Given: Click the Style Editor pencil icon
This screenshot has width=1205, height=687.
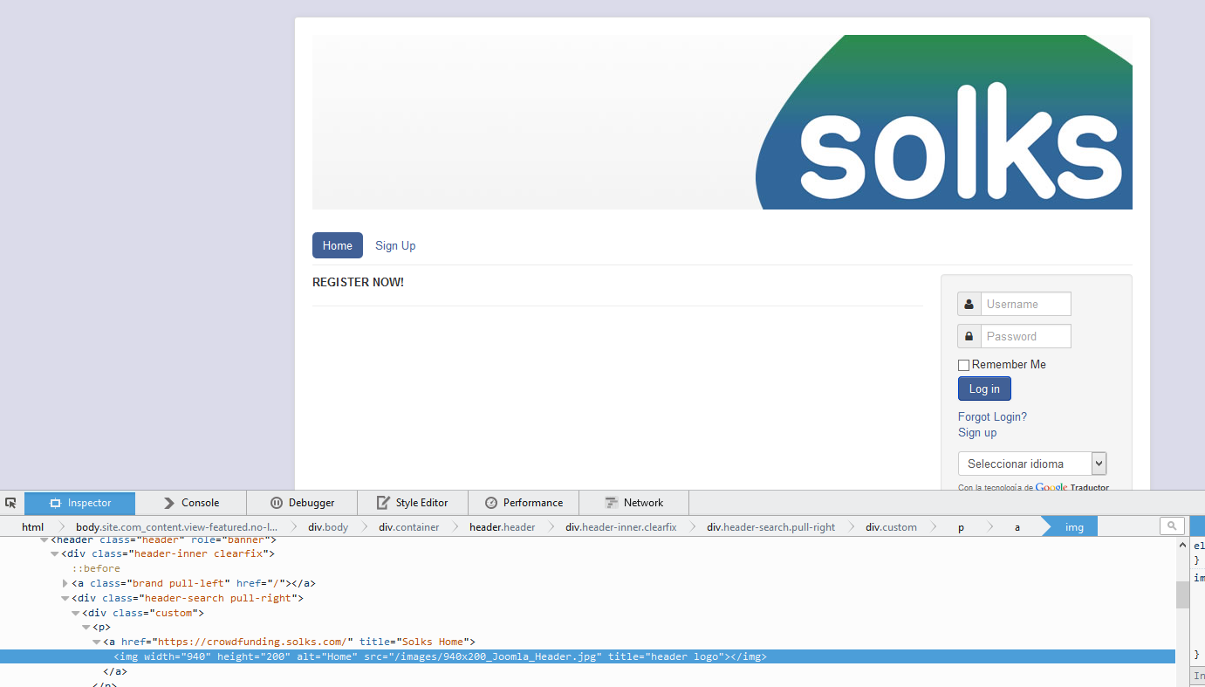Looking at the screenshot, I should 383,503.
